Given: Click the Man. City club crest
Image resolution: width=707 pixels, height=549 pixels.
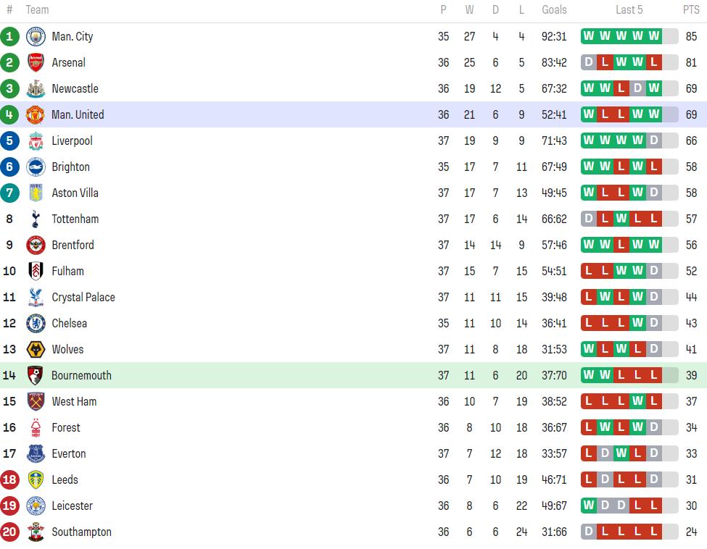Looking at the screenshot, I should (36, 36).
